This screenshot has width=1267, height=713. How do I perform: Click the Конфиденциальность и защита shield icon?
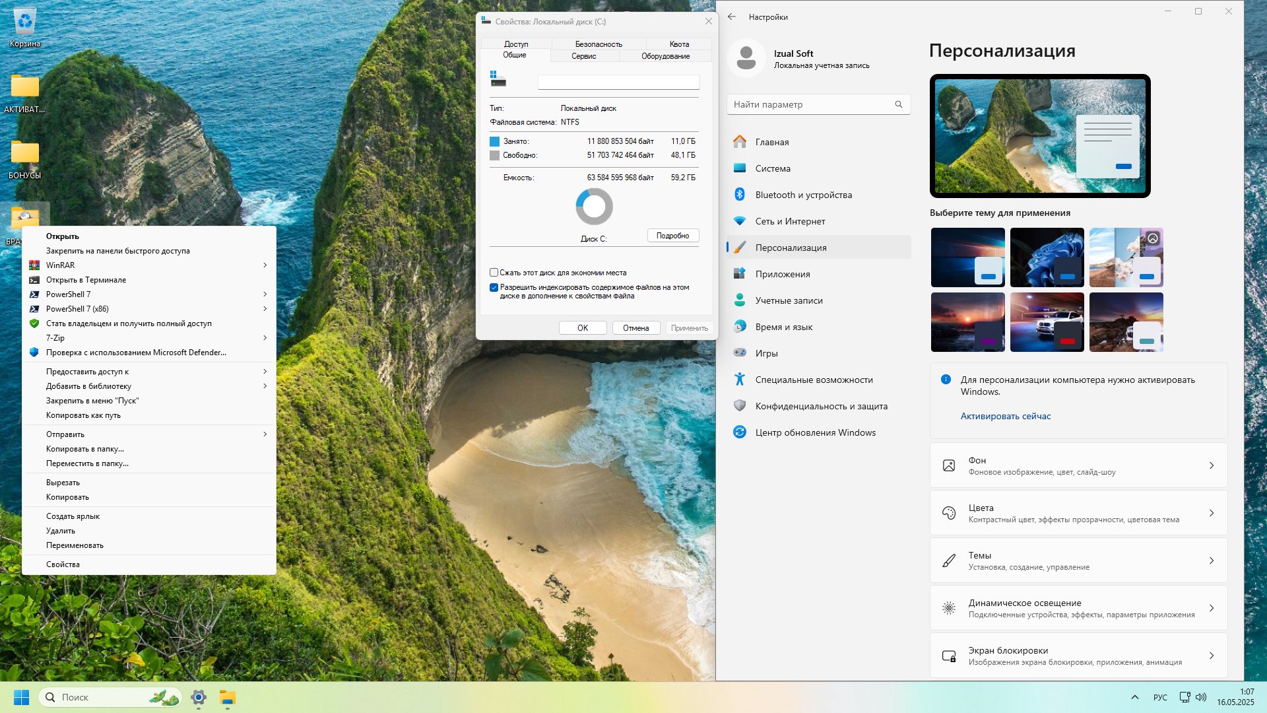740,406
